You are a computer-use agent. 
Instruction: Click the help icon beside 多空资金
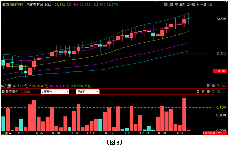(3, 92)
